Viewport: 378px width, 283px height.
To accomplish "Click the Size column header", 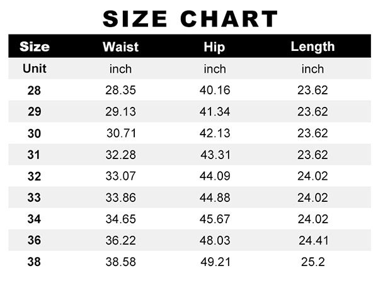I will click(x=35, y=47).
